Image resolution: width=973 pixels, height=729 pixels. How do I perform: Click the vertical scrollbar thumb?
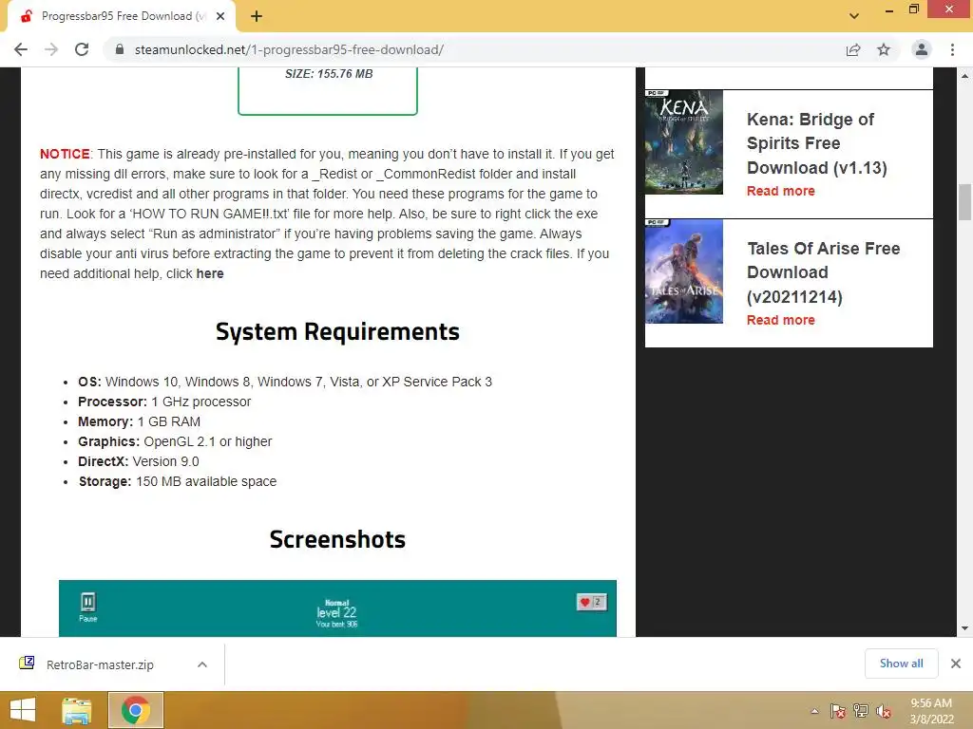pos(965,202)
